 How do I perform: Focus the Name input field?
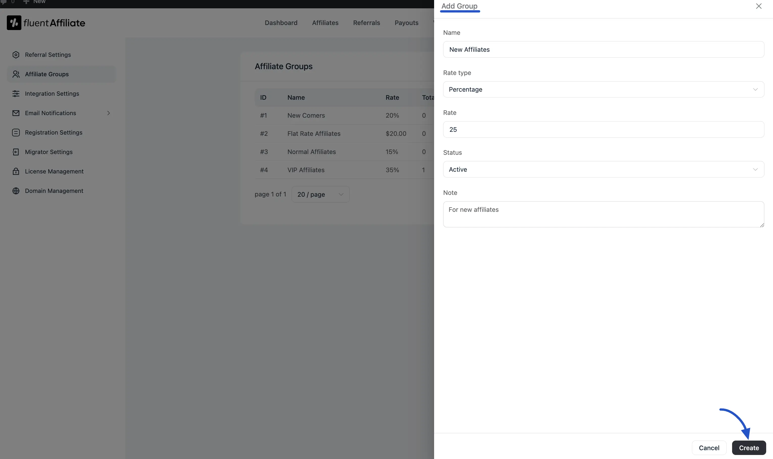pyautogui.click(x=603, y=49)
